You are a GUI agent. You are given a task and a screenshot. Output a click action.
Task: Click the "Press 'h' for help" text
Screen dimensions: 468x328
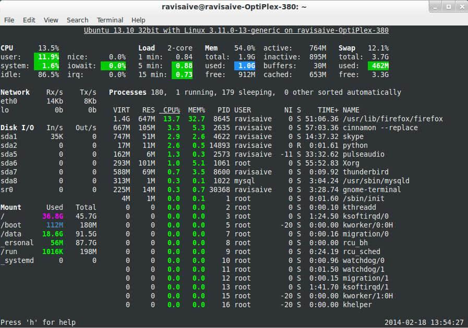(38, 322)
